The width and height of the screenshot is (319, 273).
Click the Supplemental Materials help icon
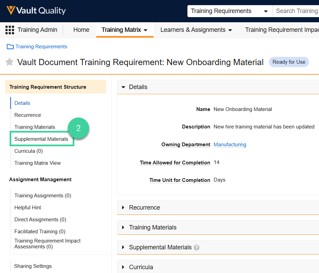[x=197, y=248]
